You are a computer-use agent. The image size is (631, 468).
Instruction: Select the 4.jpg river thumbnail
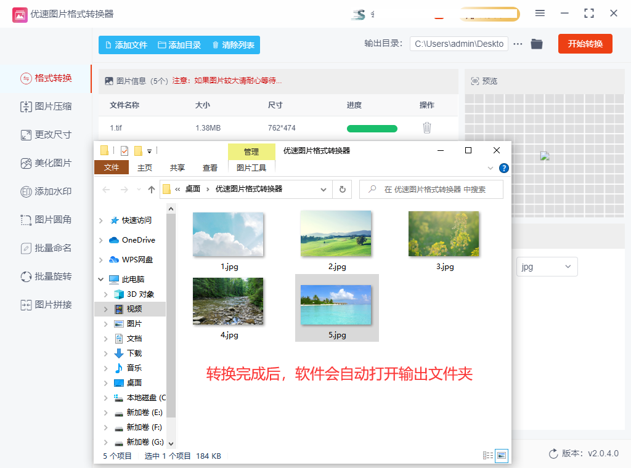228,301
